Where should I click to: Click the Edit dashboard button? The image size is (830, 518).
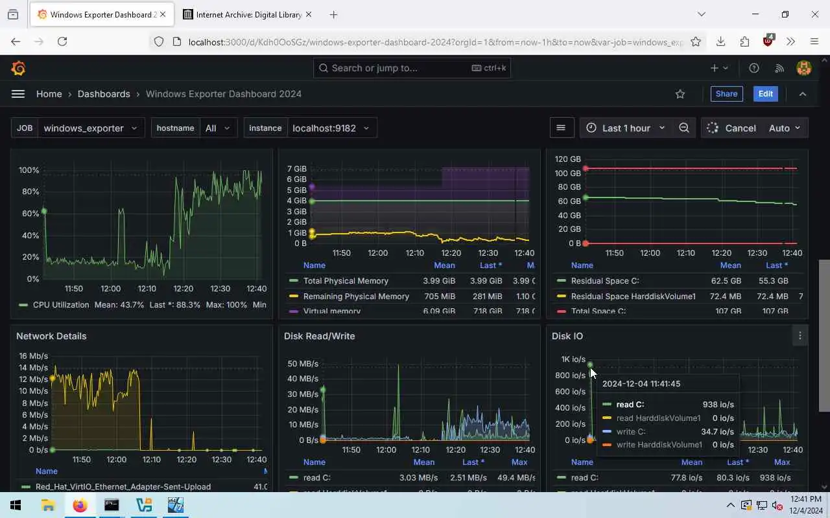pos(766,94)
